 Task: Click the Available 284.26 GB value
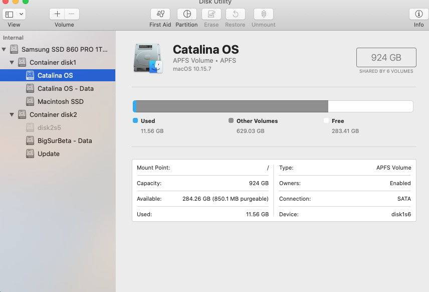(226, 199)
